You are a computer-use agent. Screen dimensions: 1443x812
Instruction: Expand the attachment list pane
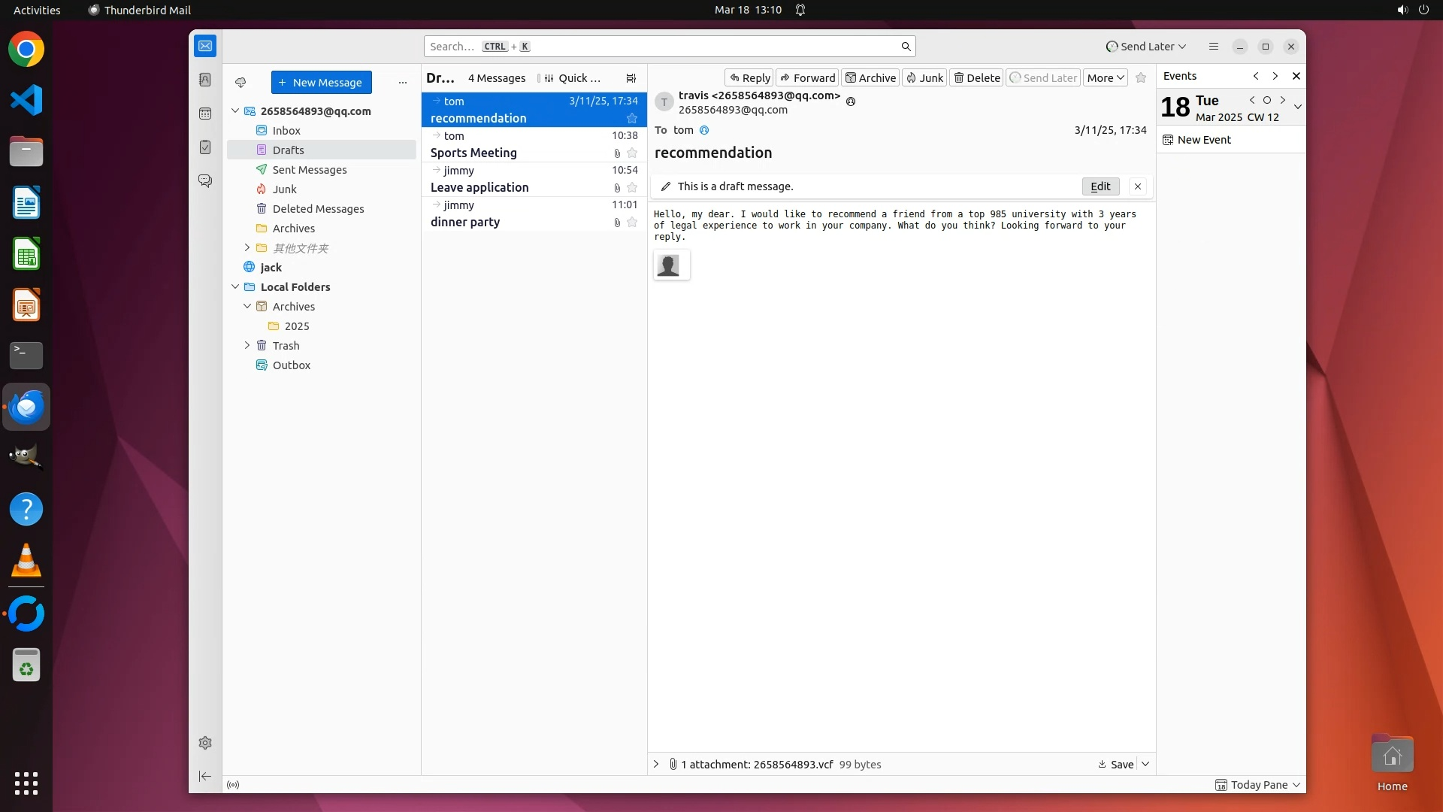tap(656, 764)
